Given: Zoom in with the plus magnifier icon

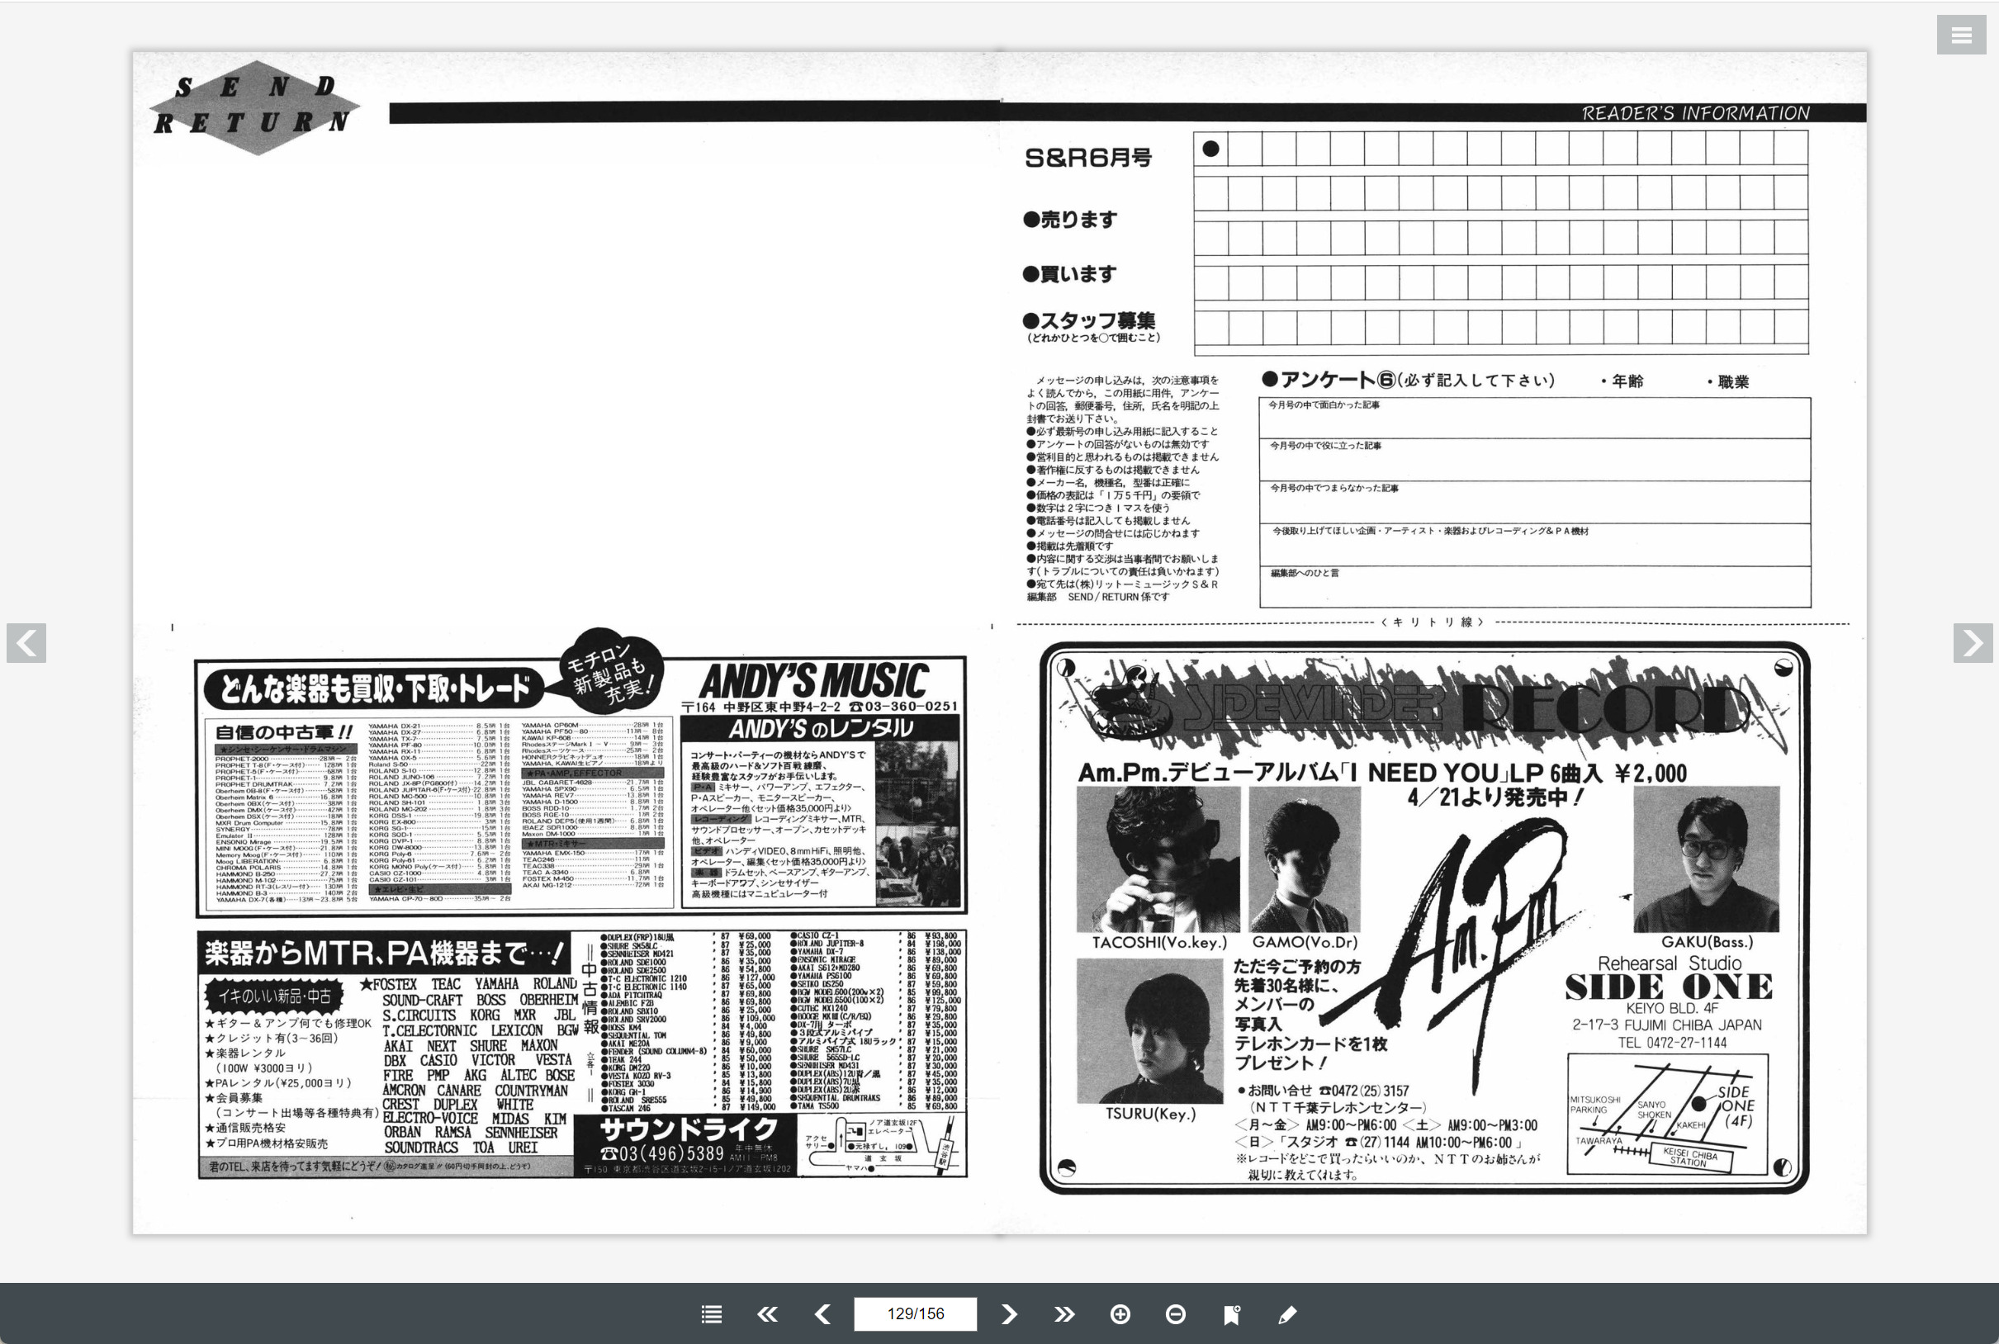Looking at the screenshot, I should (x=1120, y=1314).
